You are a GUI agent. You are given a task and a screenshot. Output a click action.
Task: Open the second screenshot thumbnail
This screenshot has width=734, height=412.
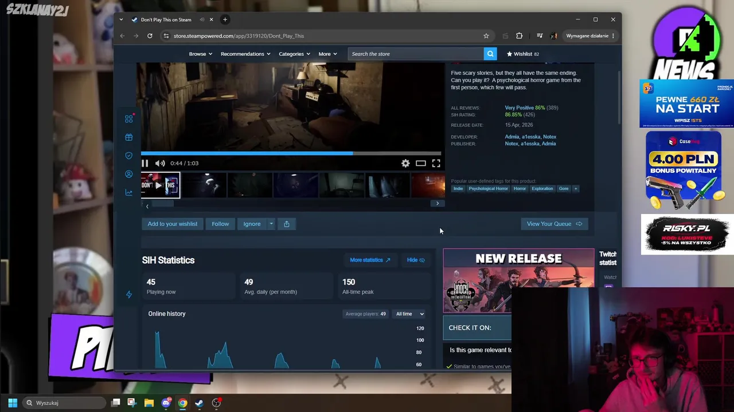pyautogui.click(x=249, y=185)
